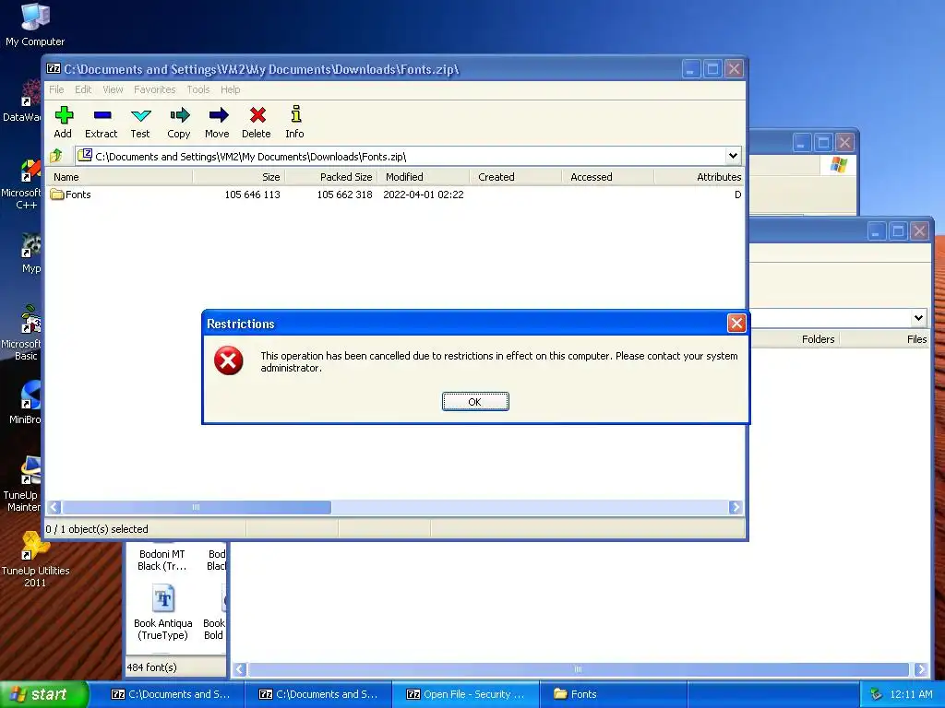Open the Windows Start menu
945x708 pixels.
tap(43, 694)
